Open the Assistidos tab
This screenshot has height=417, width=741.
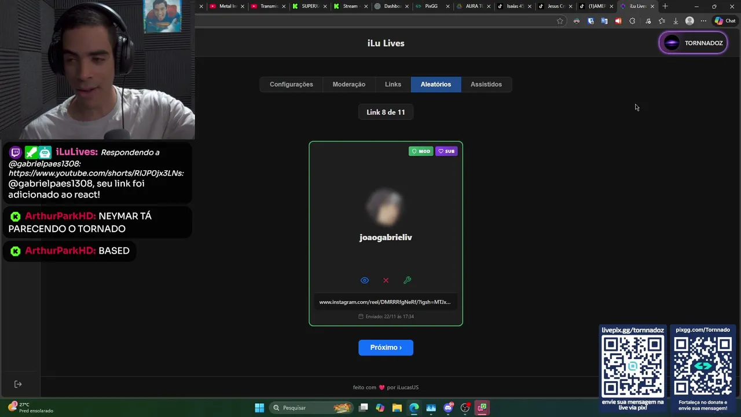pos(486,85)
